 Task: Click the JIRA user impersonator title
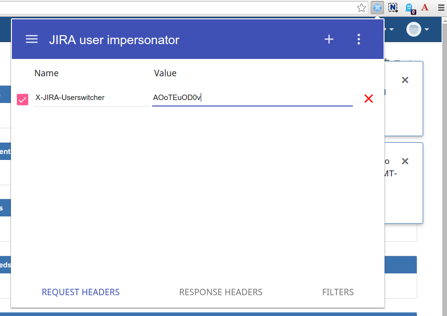coord(114,40)
